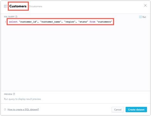Open 'How to create a SQL dataset?' link

(23, 110)
